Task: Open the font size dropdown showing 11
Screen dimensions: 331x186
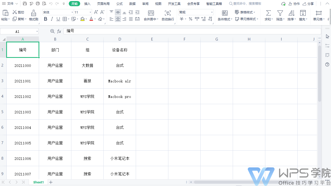Action: [x=90, y=12]
